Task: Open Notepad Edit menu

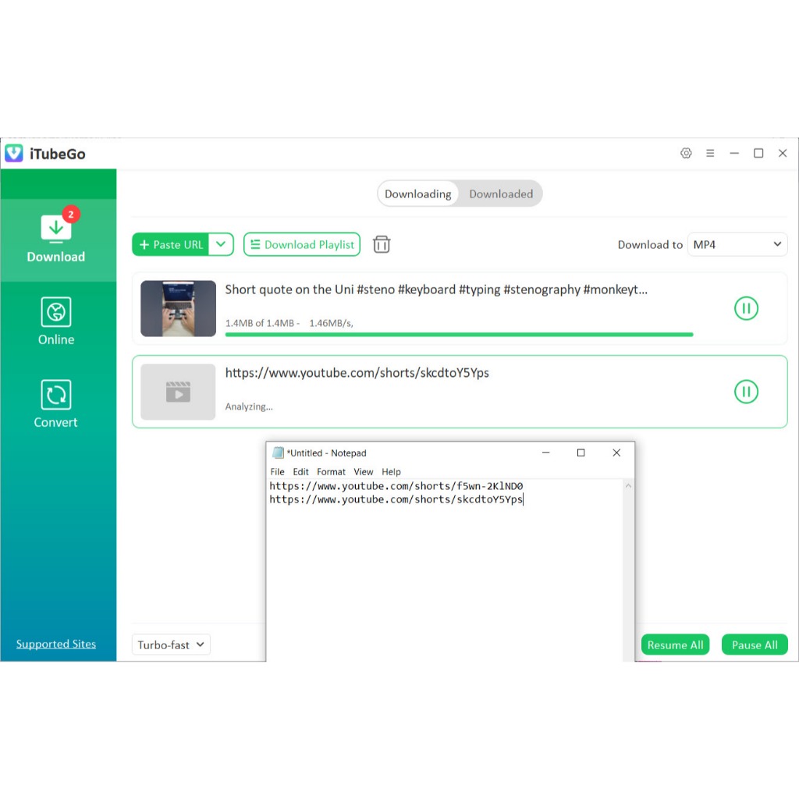Action: pos(300,472)
